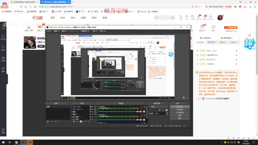Screen dimensions: 258x145
Task: Move scene up in OBS scenes panel
Action: (x=55, y=122)
